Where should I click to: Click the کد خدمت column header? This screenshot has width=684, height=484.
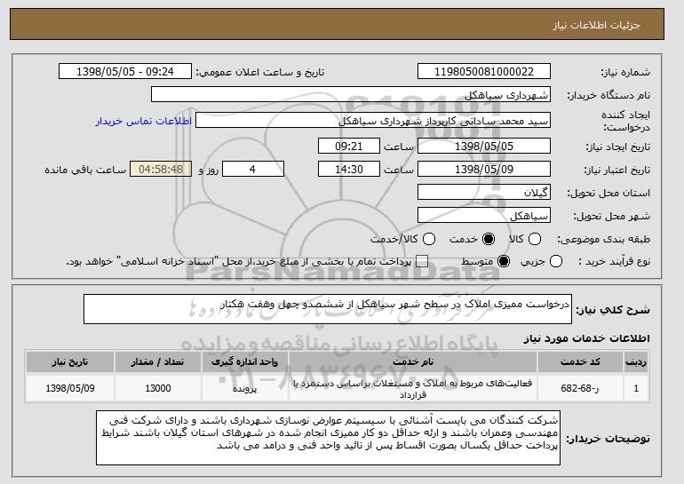click(580, 362)
